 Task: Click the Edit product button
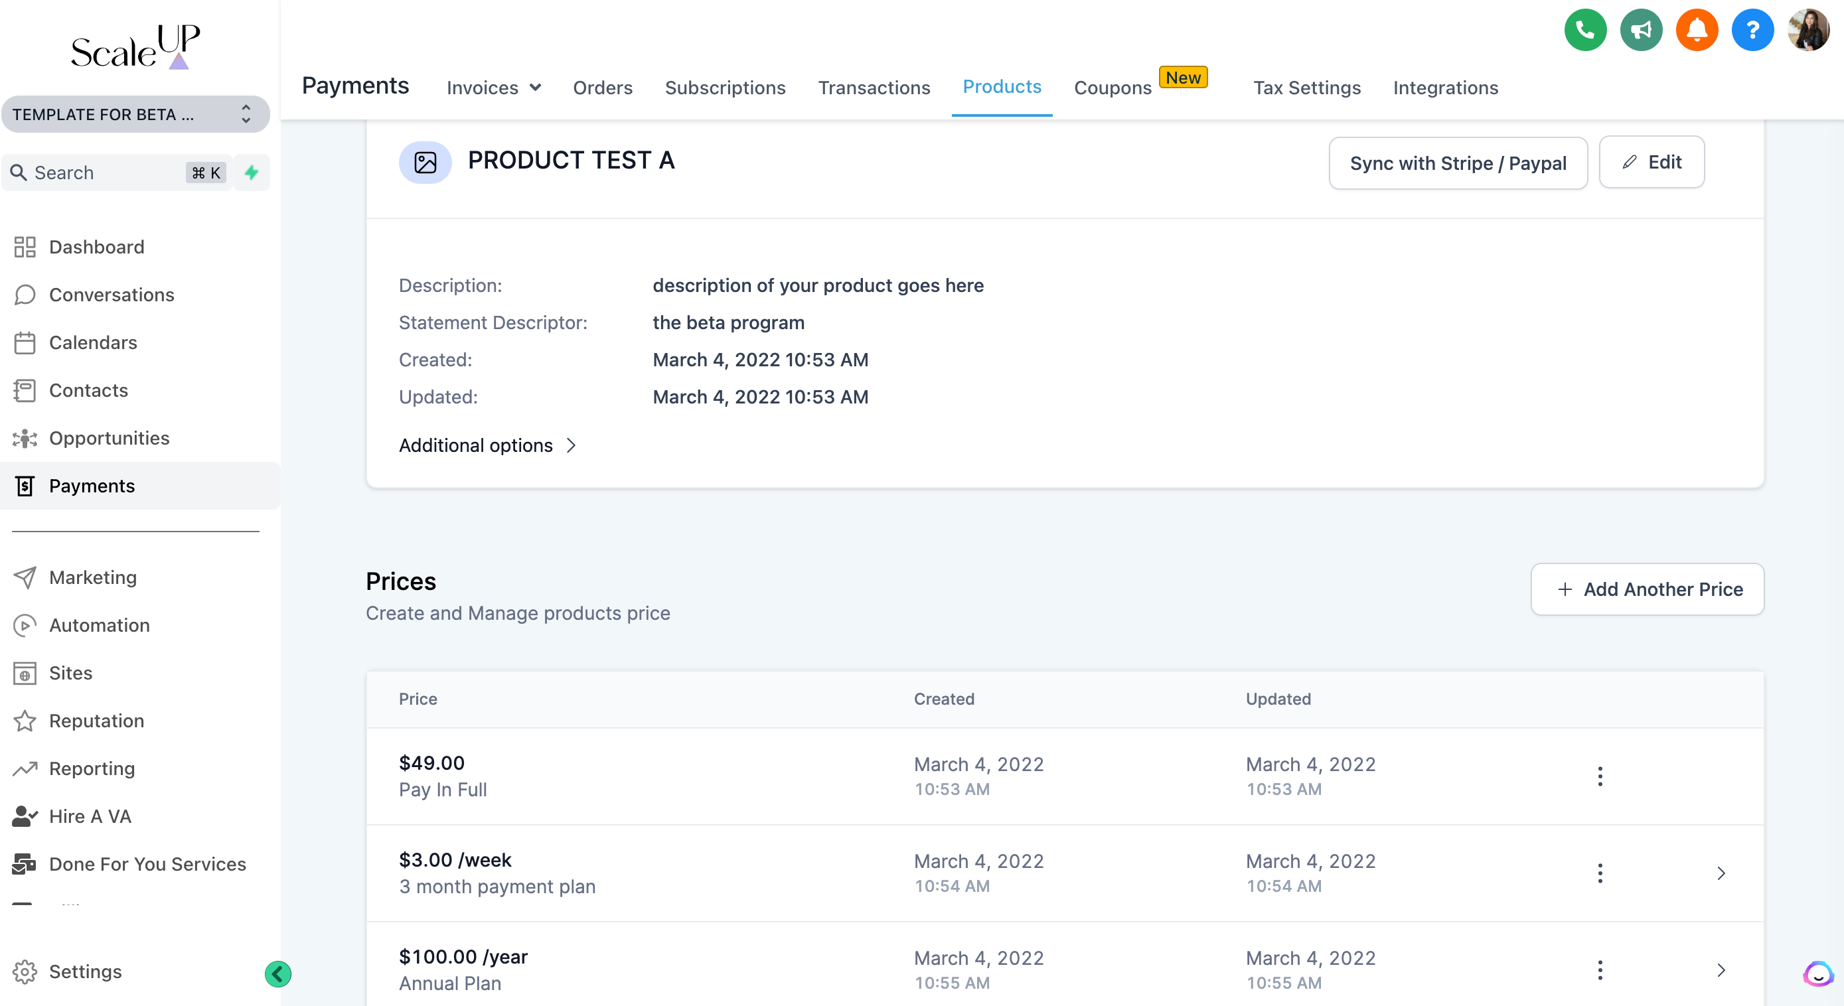pos(1652,163)
